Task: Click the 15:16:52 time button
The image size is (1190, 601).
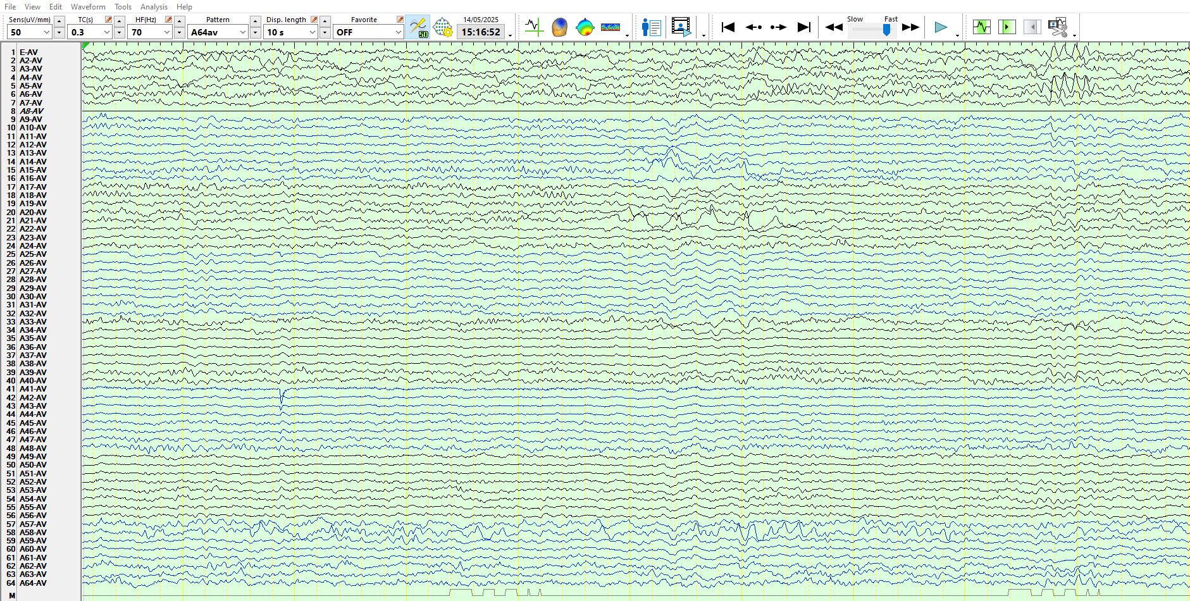Action: (481, 32)
